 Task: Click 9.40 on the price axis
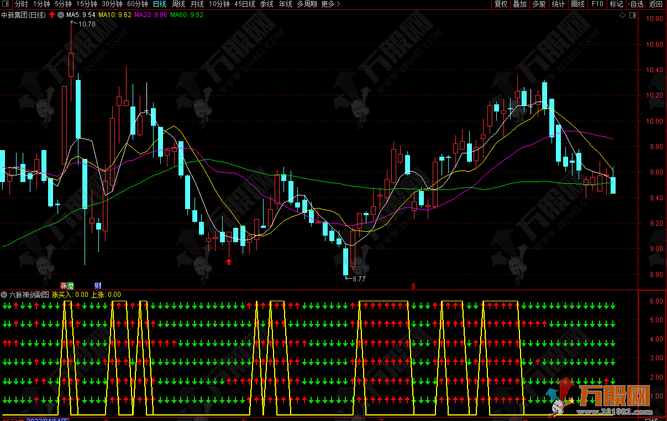655,198
